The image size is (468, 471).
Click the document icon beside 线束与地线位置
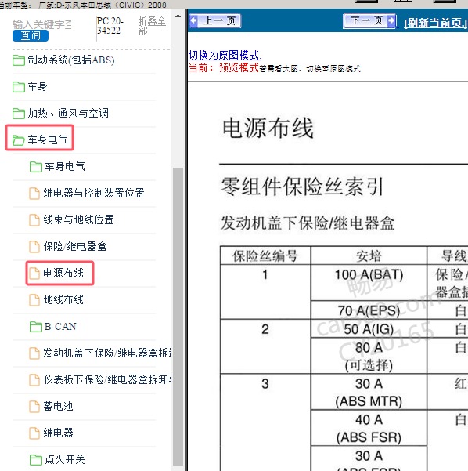[x=34, y=220]
